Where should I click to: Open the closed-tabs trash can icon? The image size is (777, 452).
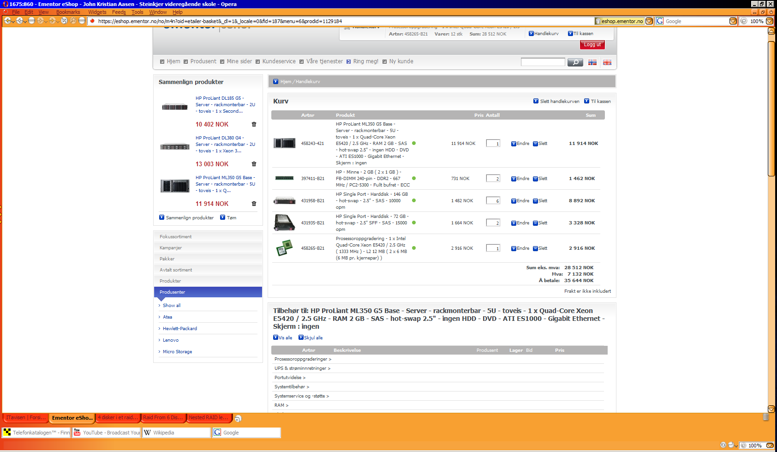coord(766,417)
